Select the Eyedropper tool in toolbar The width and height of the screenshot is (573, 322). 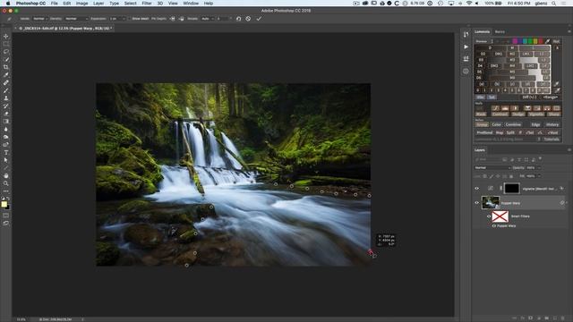[6, 75]
